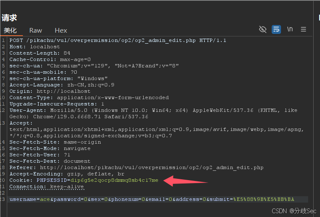Click the Cache-Control: max-age=0 line
This screenshot has height=217, width=320.
[50, 59]
